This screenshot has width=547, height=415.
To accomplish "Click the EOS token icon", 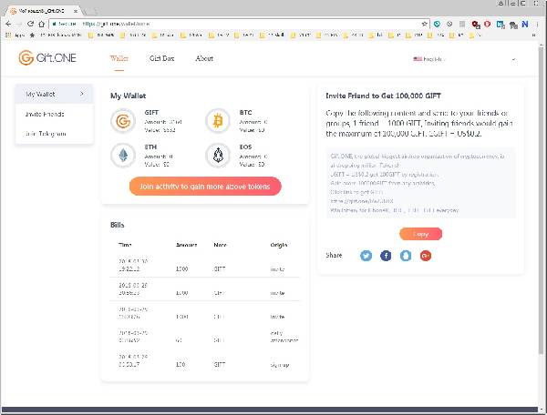I will (x=218, y=156).
